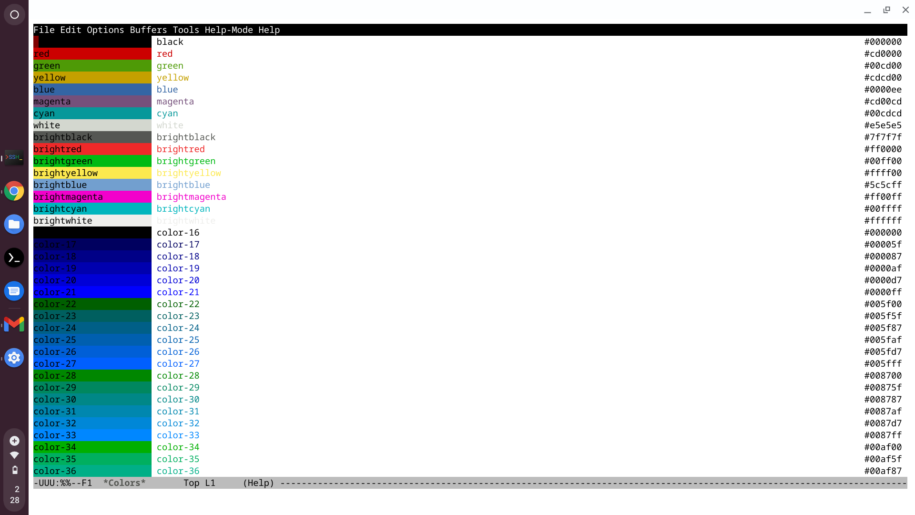Click the plus status icon above Wi-Fi
Image resolution: width=915 pixels, height=515 pixels.
[x=14, y=441]
